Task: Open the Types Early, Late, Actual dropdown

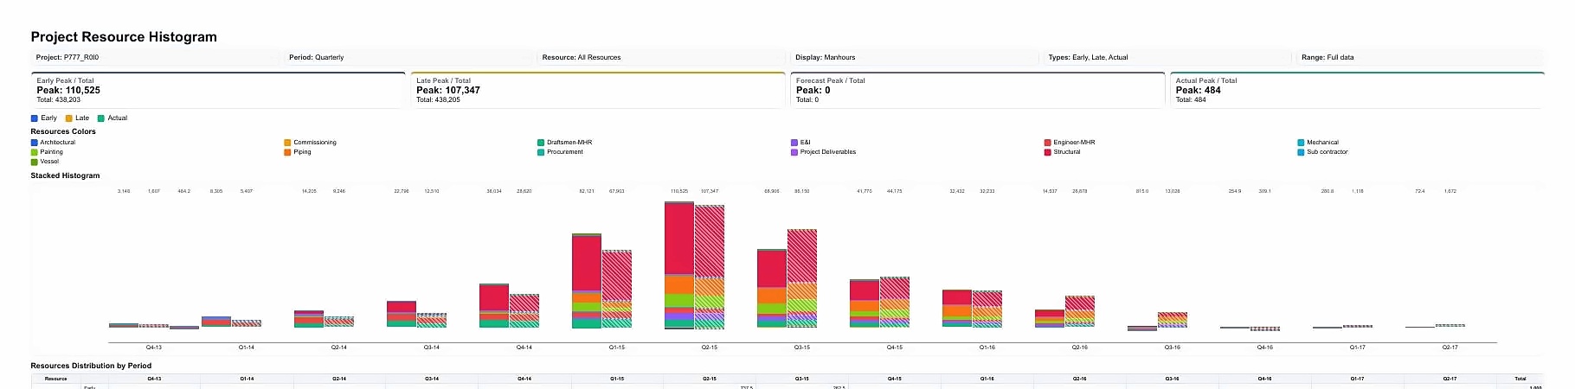Action: point(1169,57)
